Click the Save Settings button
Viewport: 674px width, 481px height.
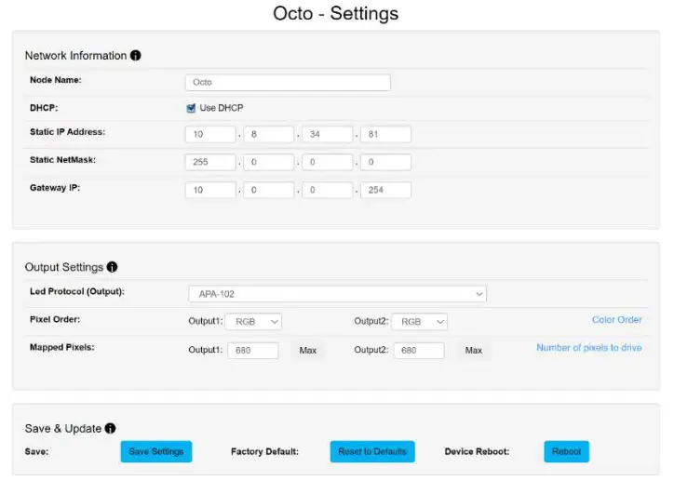tap(156, 452)
